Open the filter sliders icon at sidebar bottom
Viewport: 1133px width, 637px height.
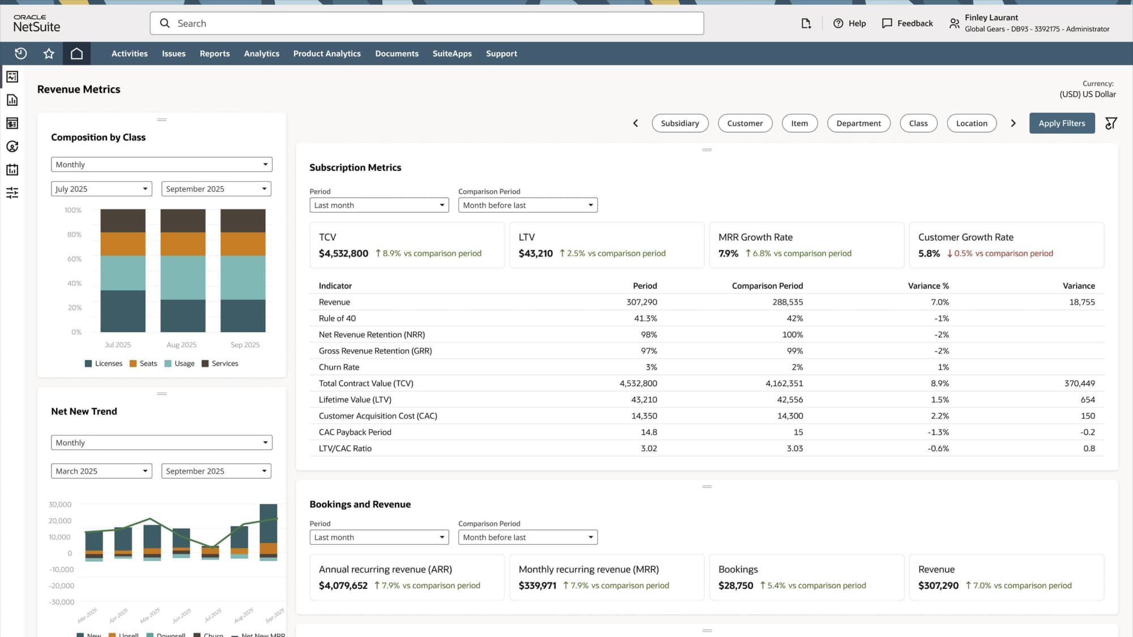click(12, 193)
